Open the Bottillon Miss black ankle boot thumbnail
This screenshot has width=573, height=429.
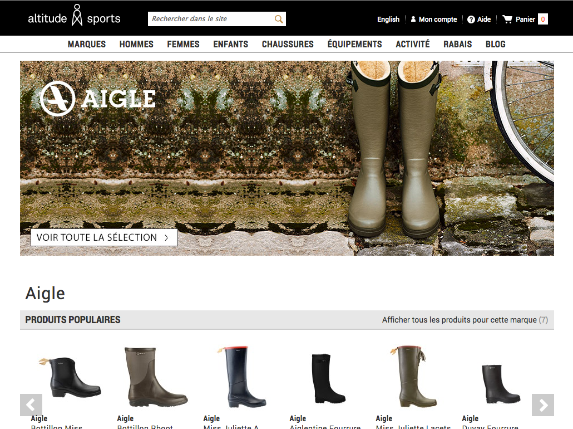tap(71, 377)
